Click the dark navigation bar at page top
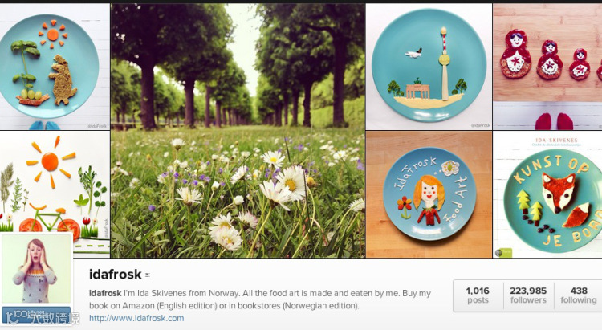Image resolution: width=602 pixels, height=330 pixels. click(x=301, y=2)
